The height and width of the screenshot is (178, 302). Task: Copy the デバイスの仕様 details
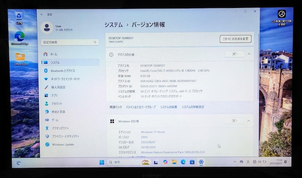235,54
